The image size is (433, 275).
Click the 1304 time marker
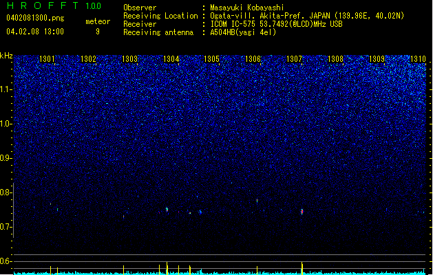[x=171, y=59]
